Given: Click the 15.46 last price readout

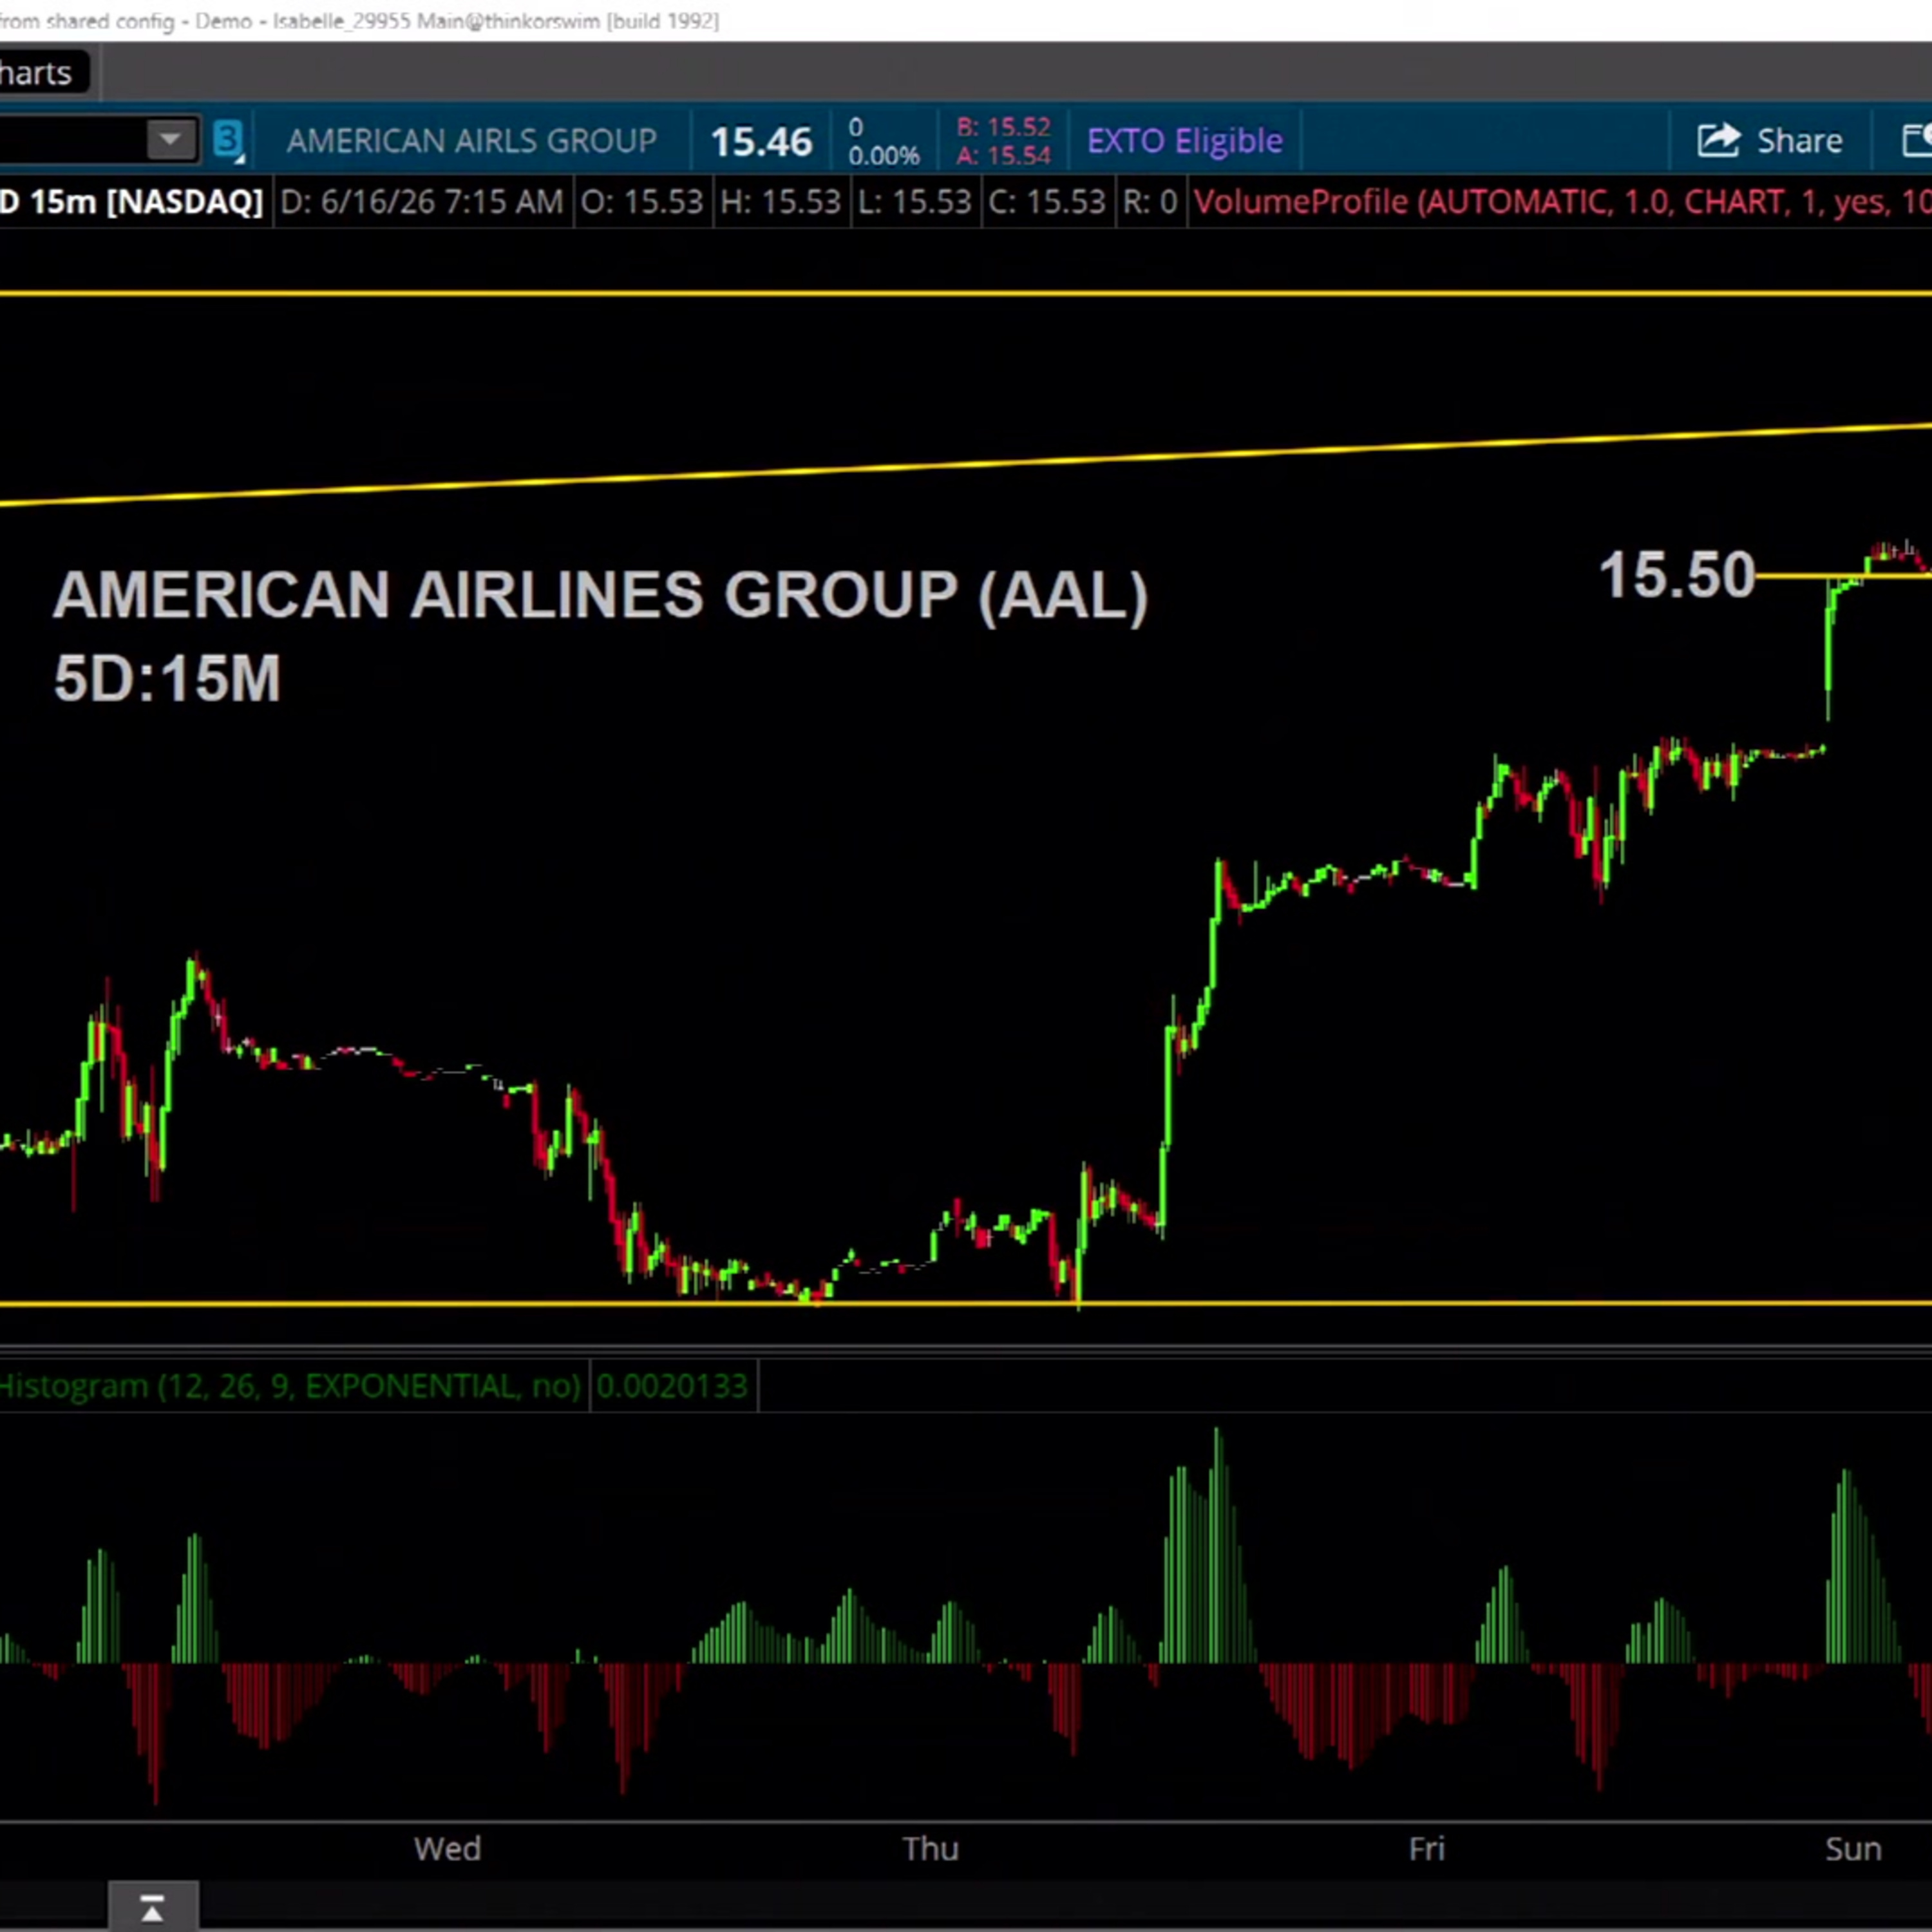Looking at the screenshot, I should (761, 141).
